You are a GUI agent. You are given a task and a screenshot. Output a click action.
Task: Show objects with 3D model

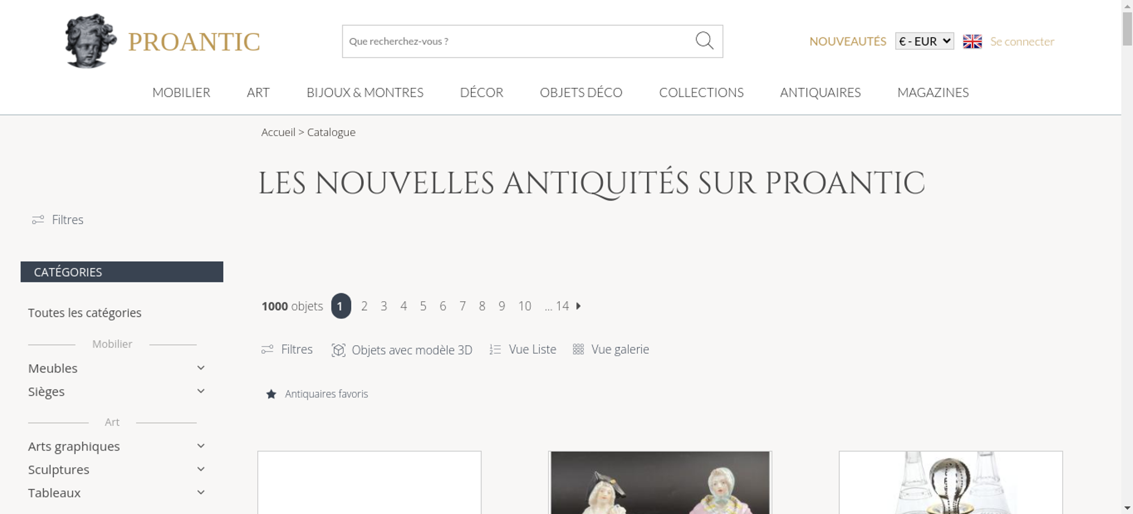click(x=402, y=350)
